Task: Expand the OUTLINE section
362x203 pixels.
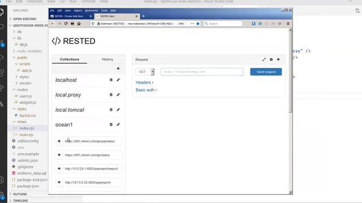Action: click(x=20, y=194)
